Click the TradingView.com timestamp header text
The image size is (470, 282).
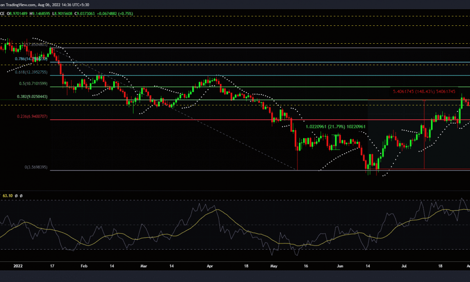tap(44, 5)
